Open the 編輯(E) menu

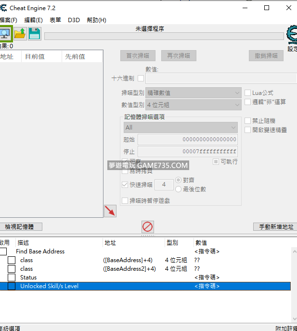tap(33, 20)
